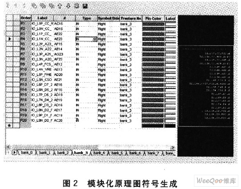Sort by the Symbol Side column header

pos(108,18)
